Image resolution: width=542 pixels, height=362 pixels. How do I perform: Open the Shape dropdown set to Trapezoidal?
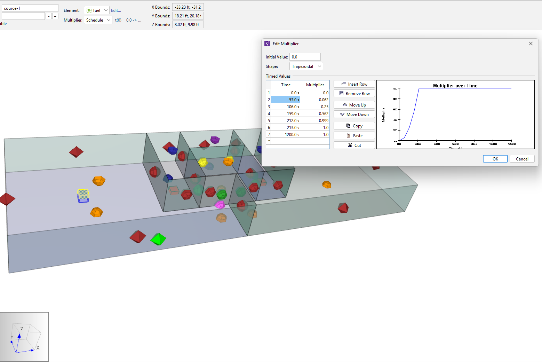pos(306,66)
